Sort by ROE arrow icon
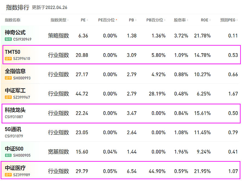Screen dimensions: 242x181 point(210,20)
